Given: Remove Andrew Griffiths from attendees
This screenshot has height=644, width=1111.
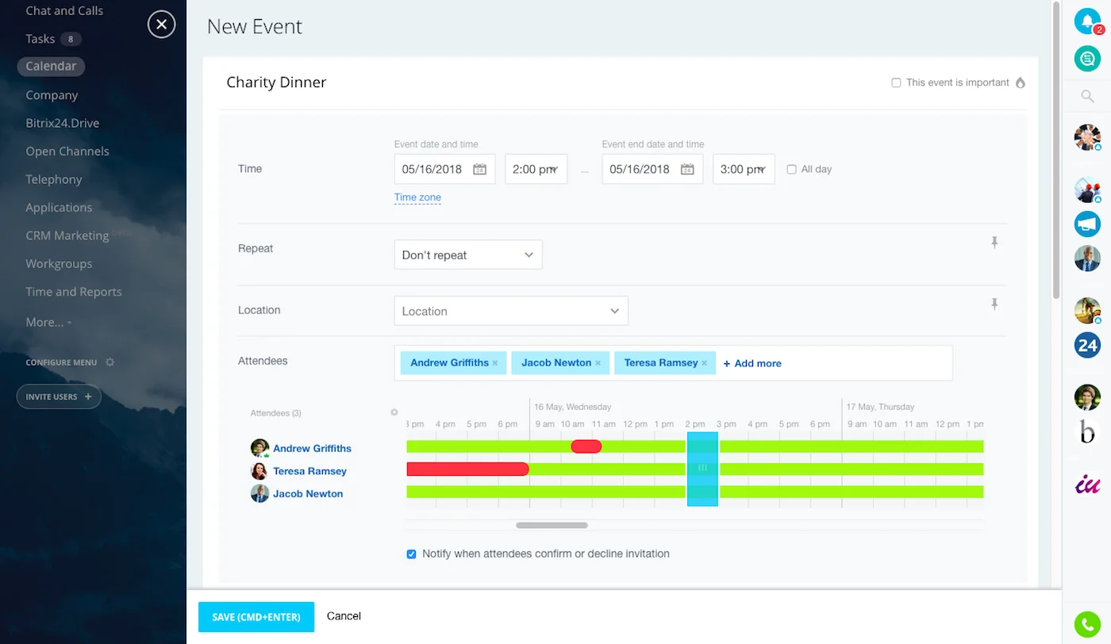Looking at the screenshot, I should 495,363.
